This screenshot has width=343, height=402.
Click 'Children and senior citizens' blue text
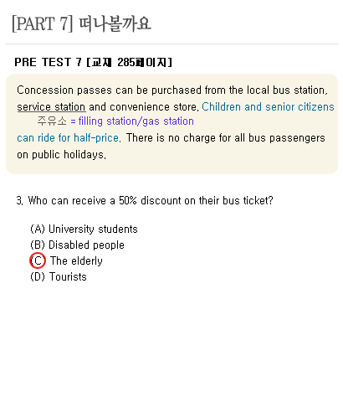pyautogui.click(x=268, y=107)
